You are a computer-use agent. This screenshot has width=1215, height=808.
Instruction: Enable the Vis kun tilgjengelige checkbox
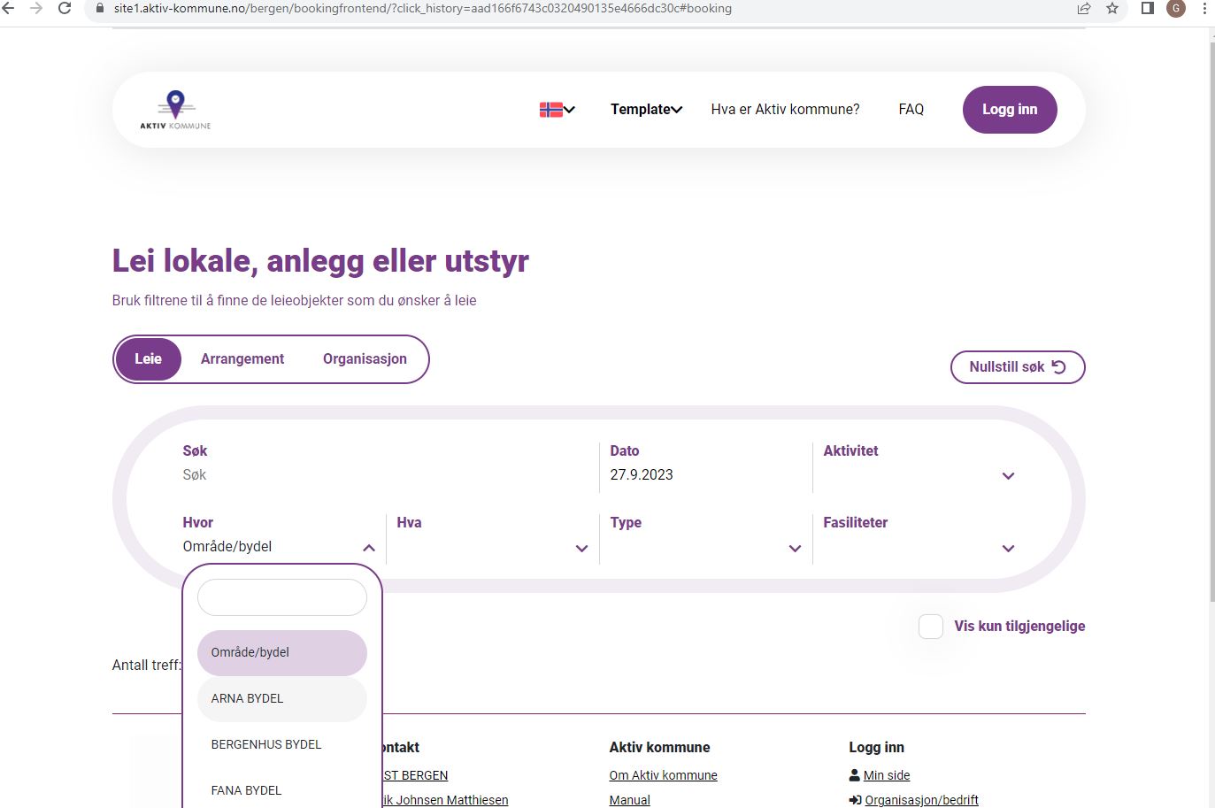[x=930, y=626]
